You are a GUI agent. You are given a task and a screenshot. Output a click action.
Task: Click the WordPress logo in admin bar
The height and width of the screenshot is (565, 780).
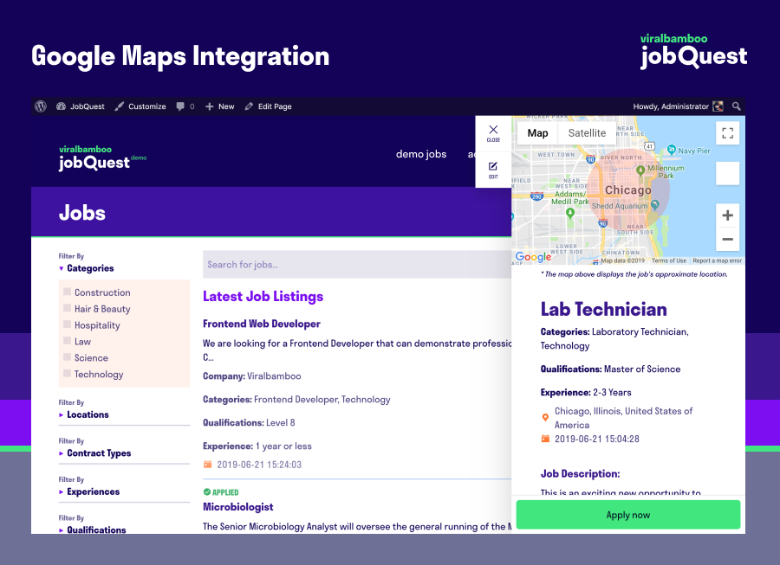tap(41, 106)
